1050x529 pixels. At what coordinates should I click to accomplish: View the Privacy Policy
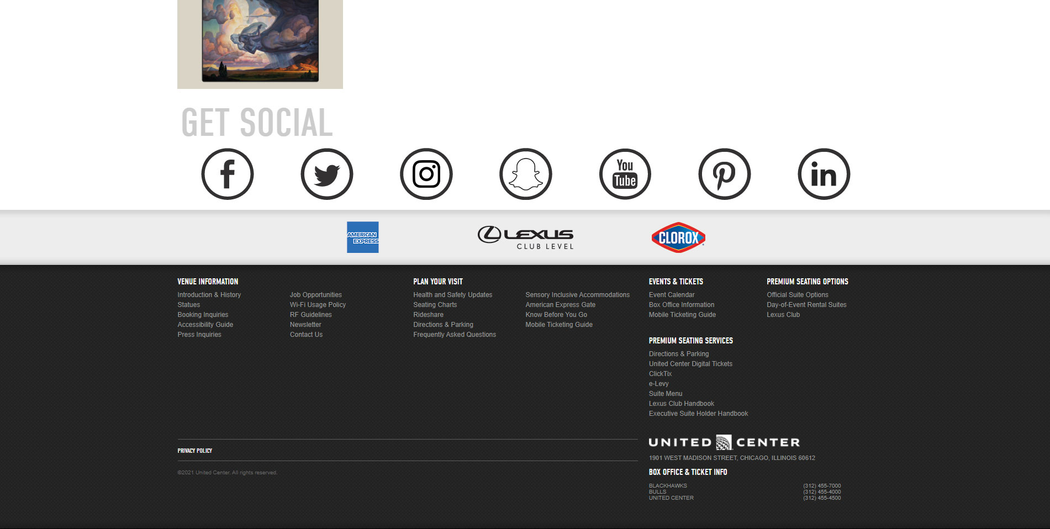click(195, 451)
